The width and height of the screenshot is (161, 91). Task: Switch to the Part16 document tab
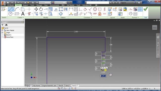click(x=61, y=85)
